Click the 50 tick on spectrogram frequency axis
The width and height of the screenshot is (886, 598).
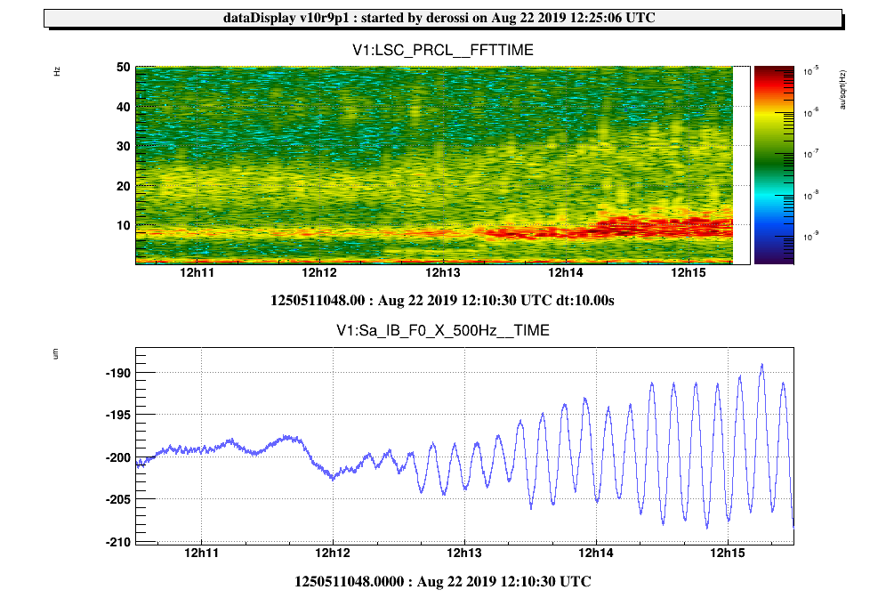click(x=124, y=68)
